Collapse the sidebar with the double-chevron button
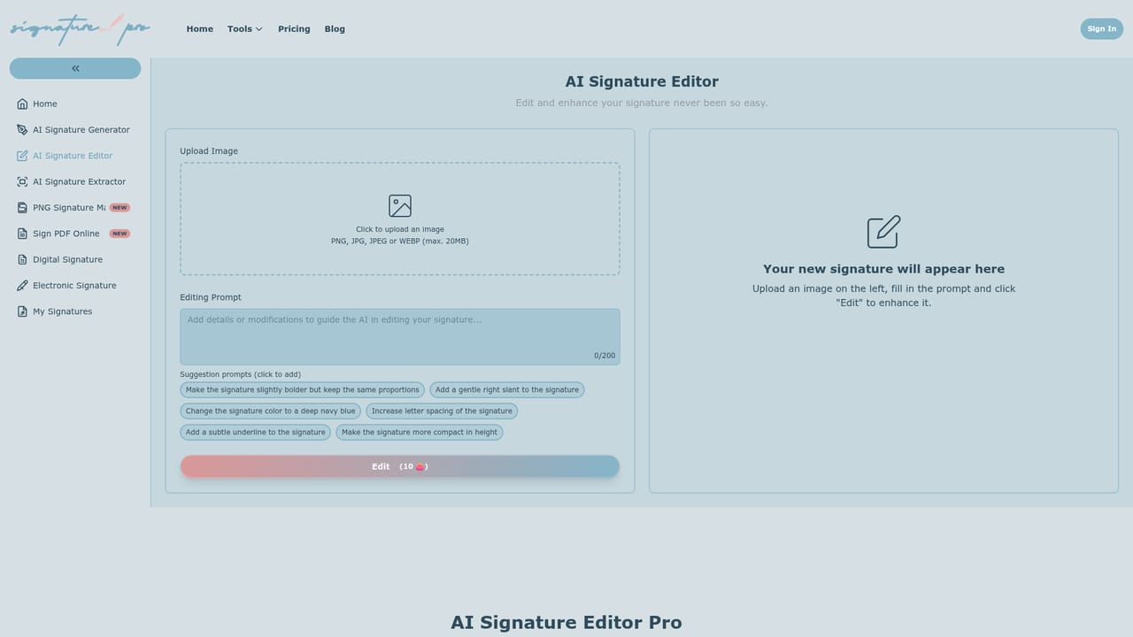 tap(75, 68)
